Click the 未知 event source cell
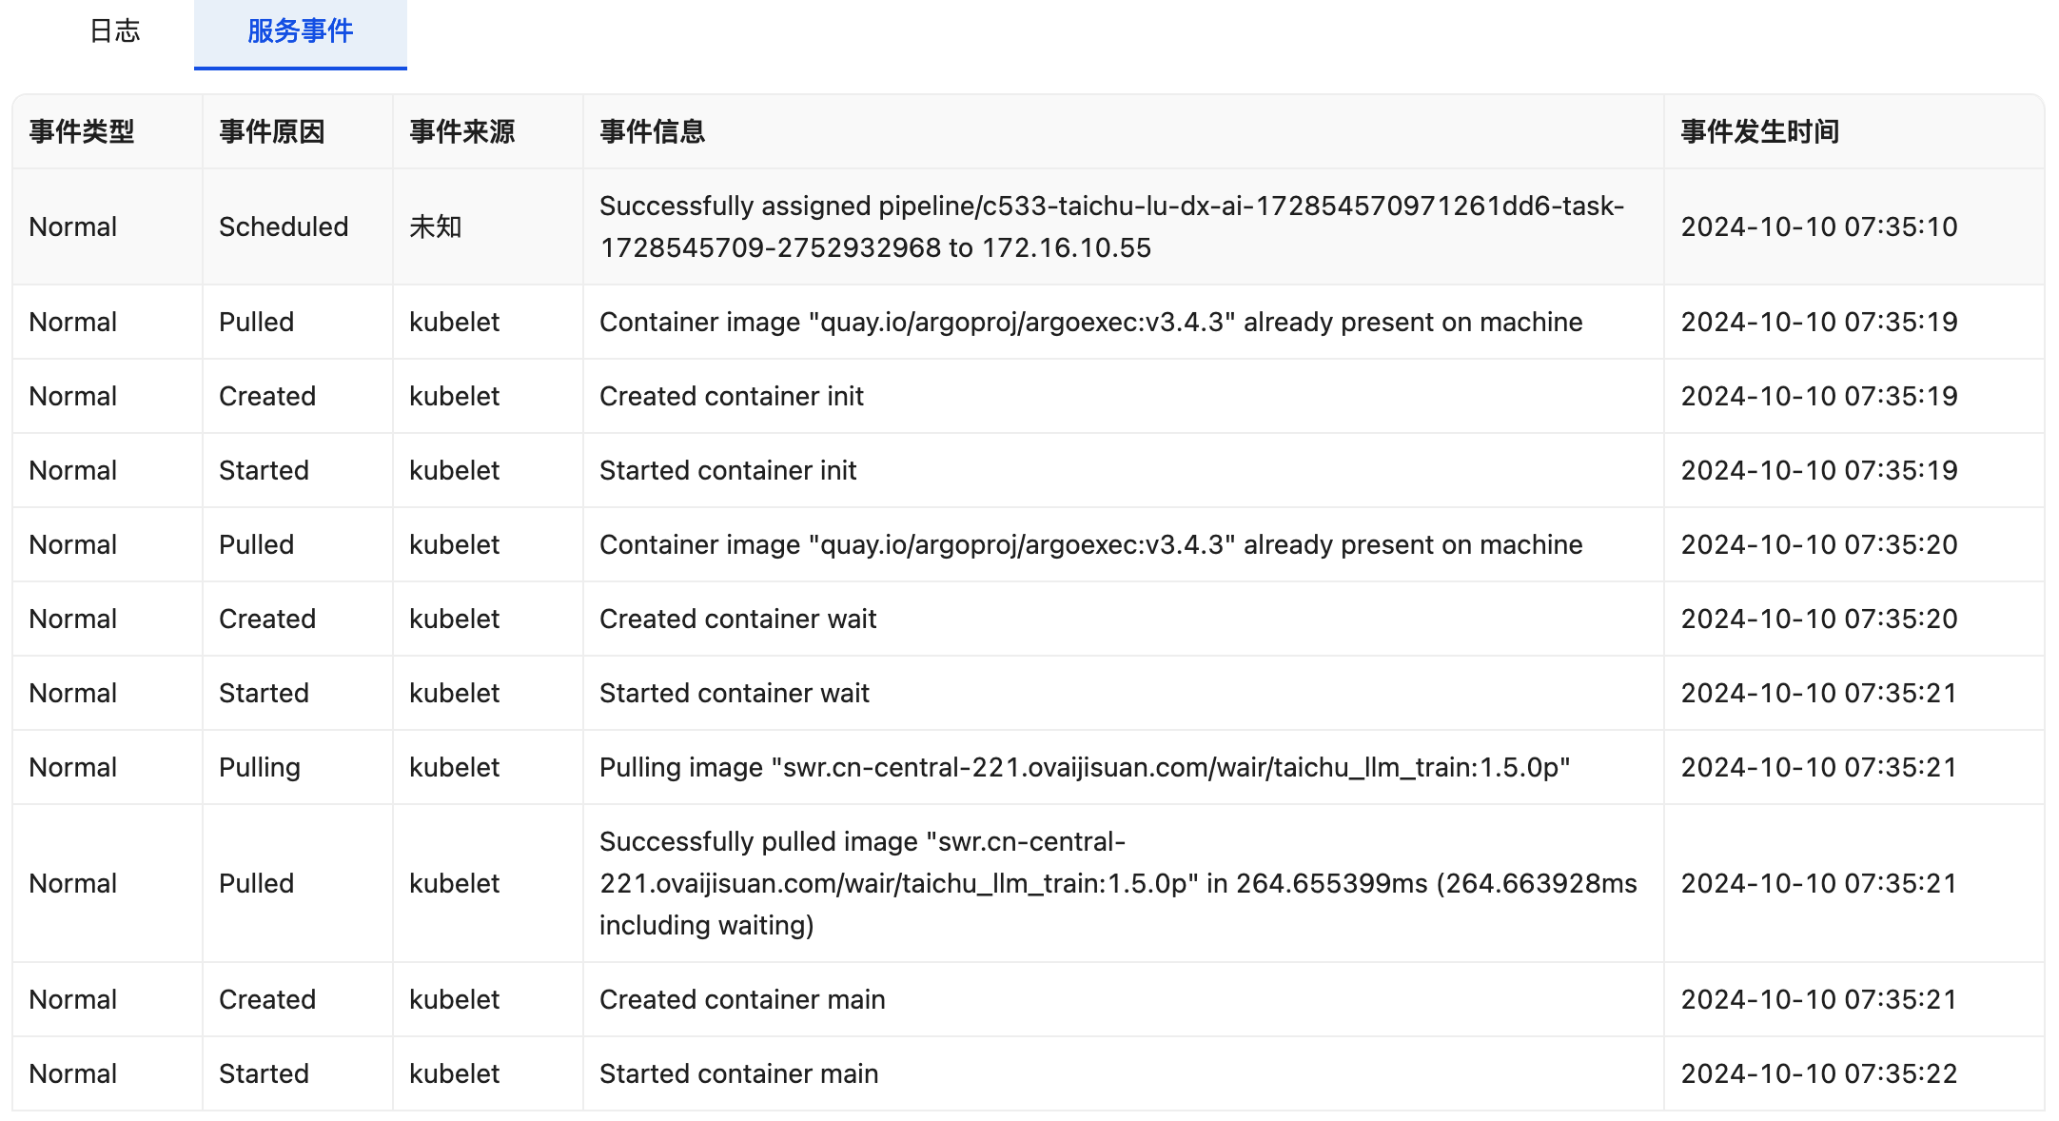Screen dimensions: 2059x1121 [436, 226]
